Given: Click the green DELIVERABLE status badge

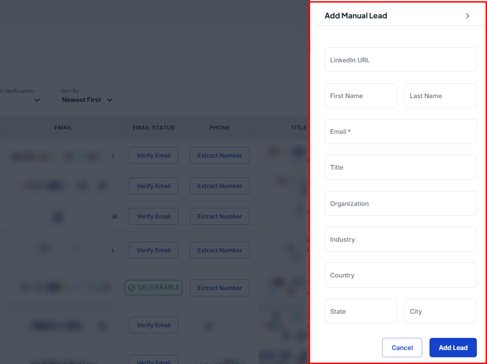Looking at the screenshot, I should pos(153,288).
